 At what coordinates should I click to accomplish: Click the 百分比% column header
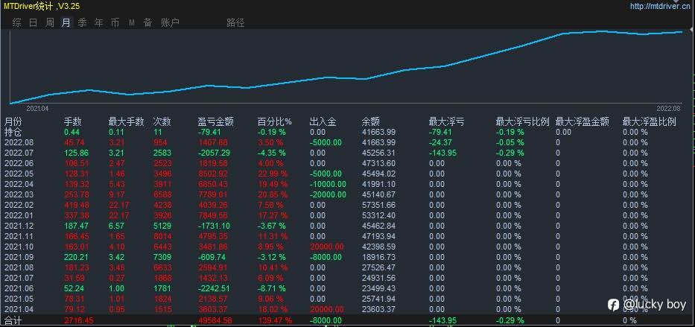pos(275,121)
